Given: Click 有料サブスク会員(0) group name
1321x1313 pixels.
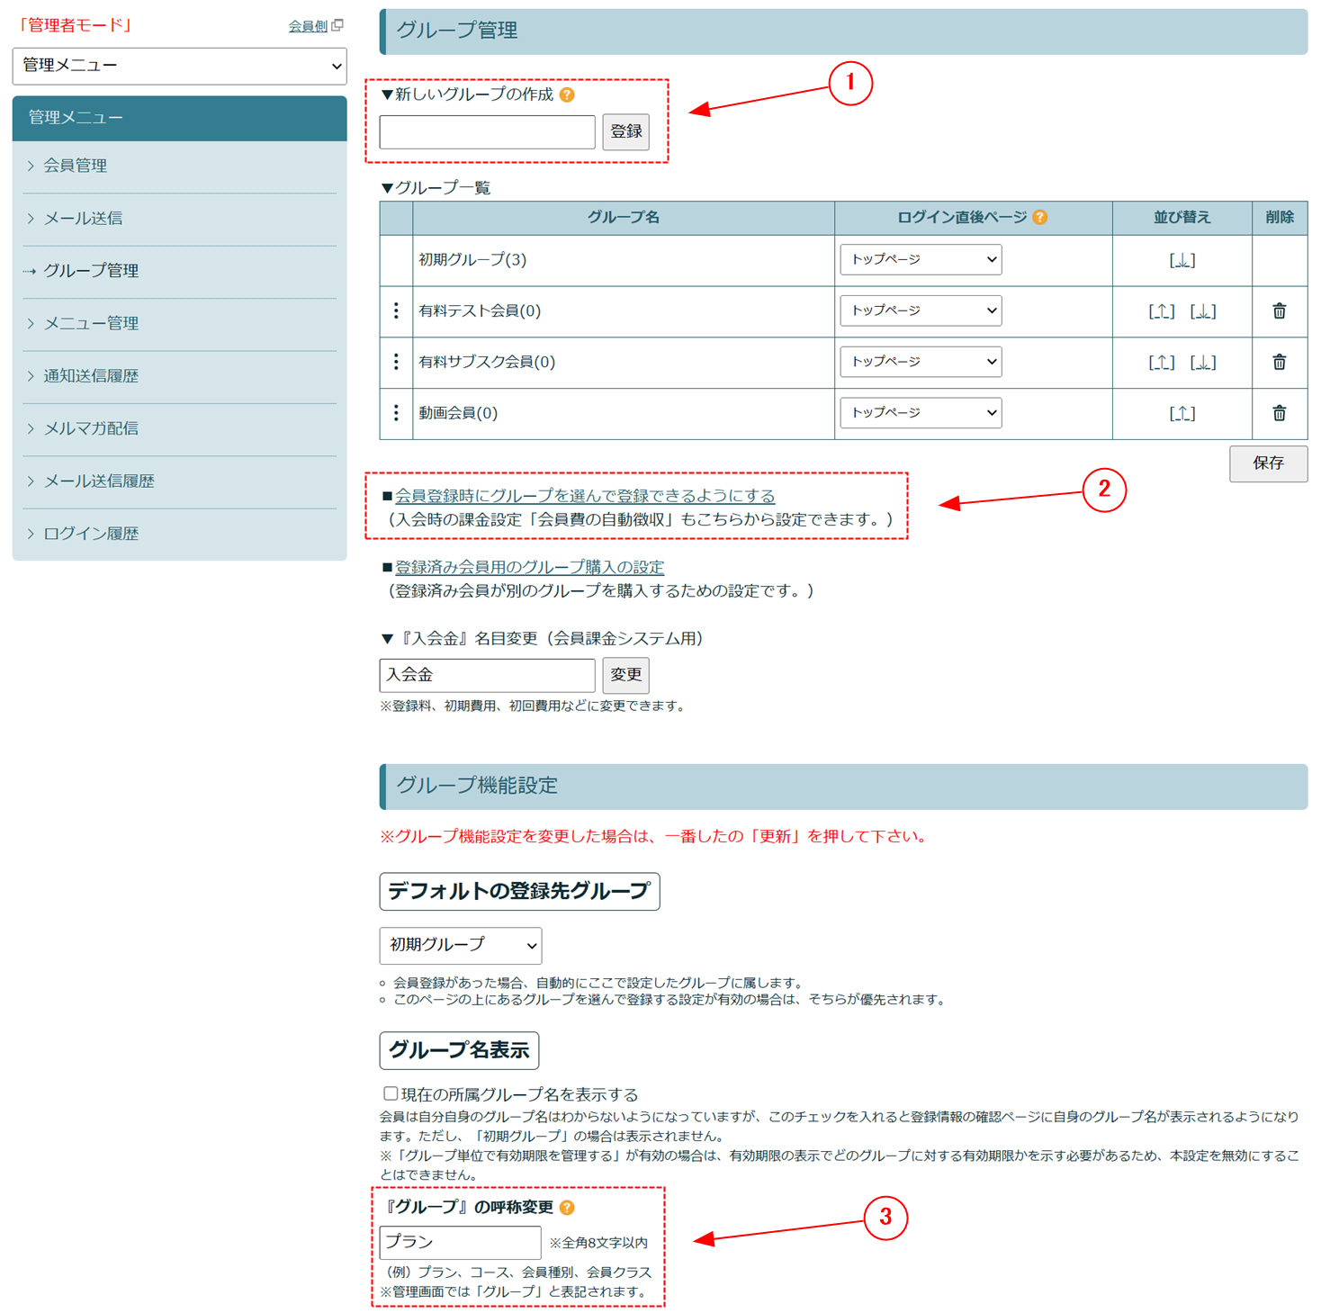Looking at the screenshot, I should [x=487, y=362].
